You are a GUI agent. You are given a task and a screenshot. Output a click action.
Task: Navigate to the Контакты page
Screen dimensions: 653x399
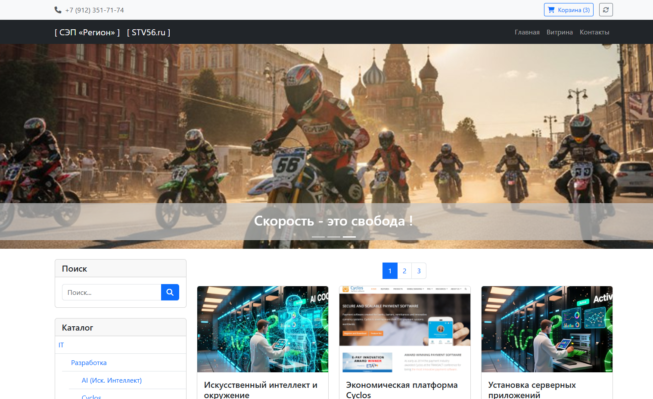pyautogui.click(x=594, y=32)
